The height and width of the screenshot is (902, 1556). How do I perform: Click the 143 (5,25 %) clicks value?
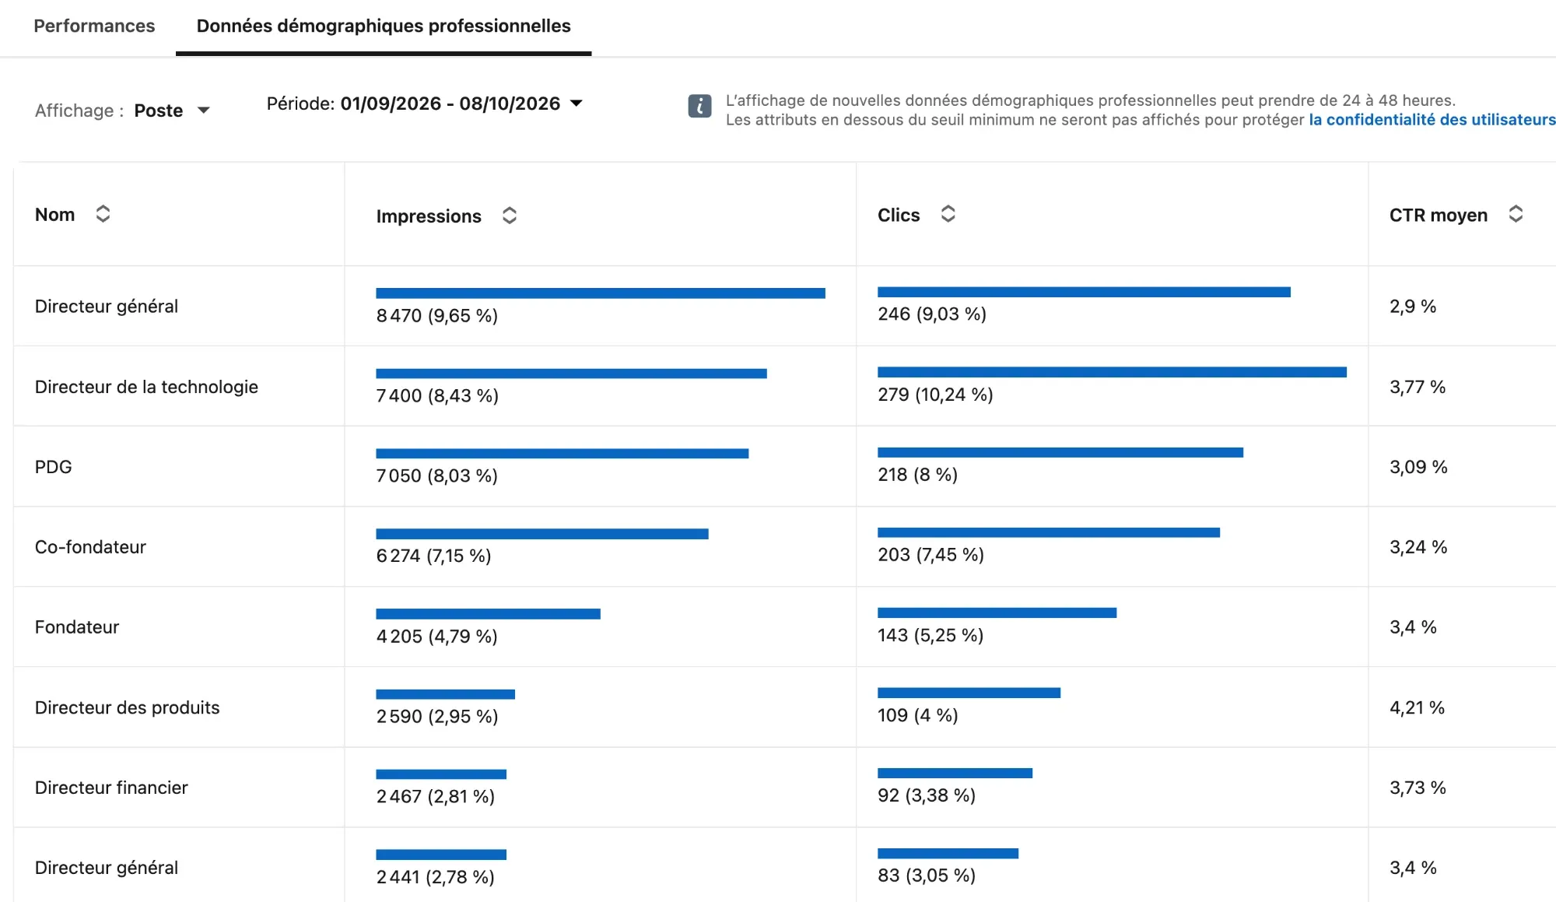(930, 636)
